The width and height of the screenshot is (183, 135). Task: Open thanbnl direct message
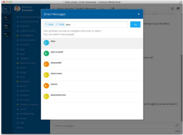pos(23,95)
